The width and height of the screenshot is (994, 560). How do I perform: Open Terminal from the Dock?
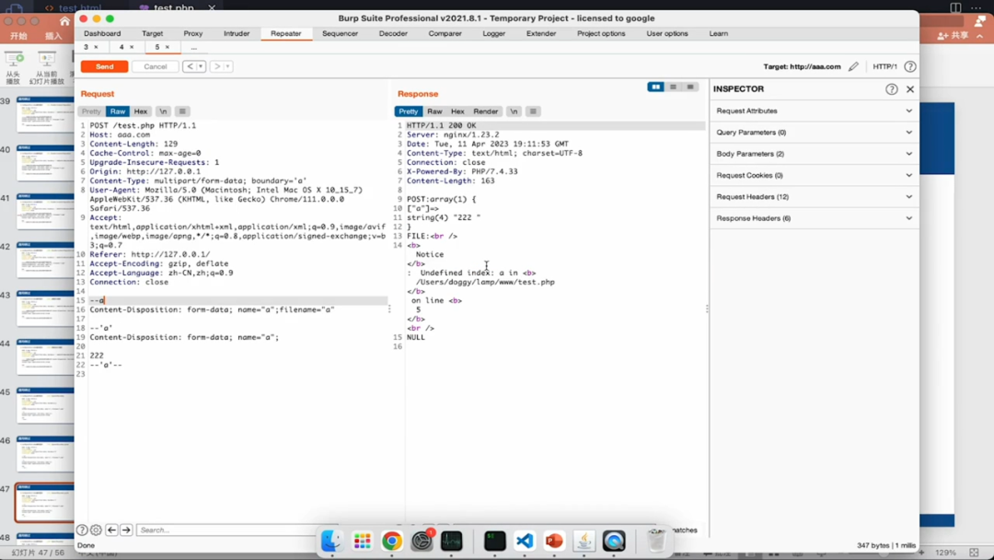[494, 541]
